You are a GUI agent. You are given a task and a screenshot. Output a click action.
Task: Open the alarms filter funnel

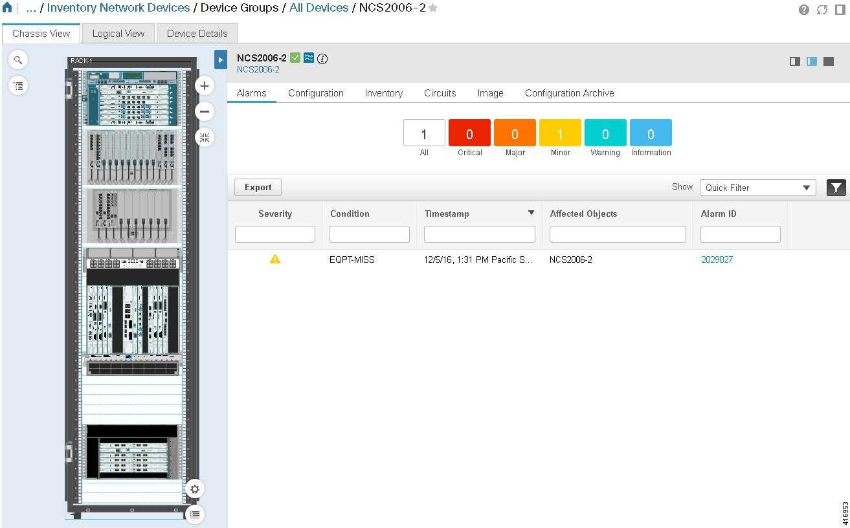836,187
